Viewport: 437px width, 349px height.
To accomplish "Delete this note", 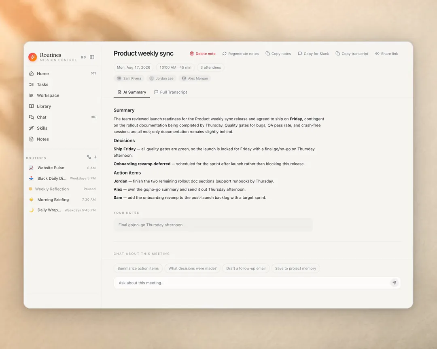I will 203,54.
